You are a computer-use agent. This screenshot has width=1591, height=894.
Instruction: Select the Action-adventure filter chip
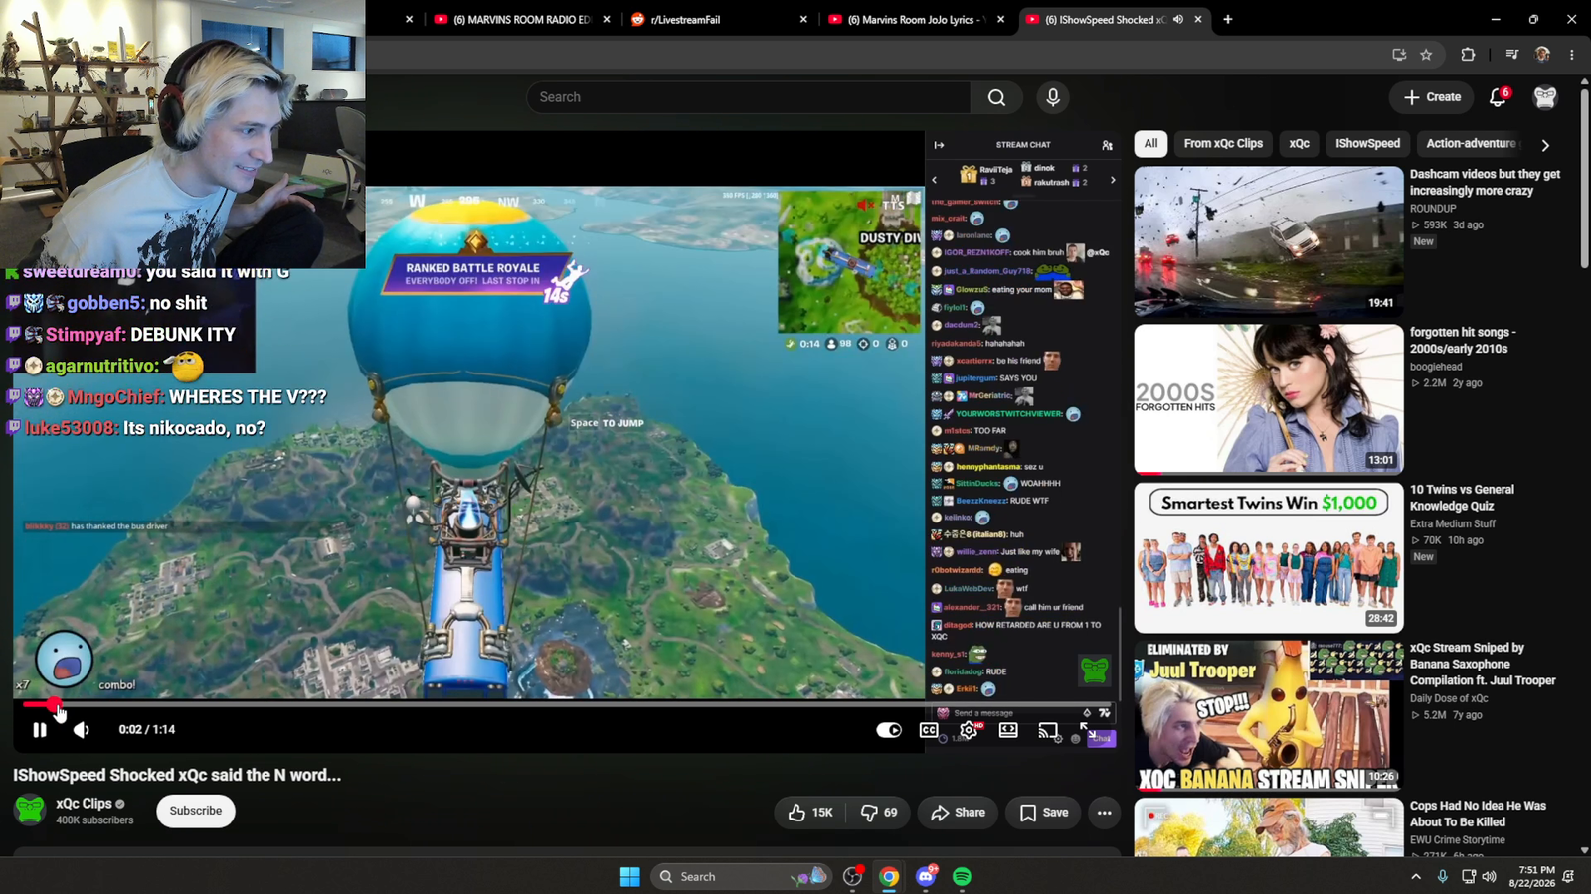1471,144
